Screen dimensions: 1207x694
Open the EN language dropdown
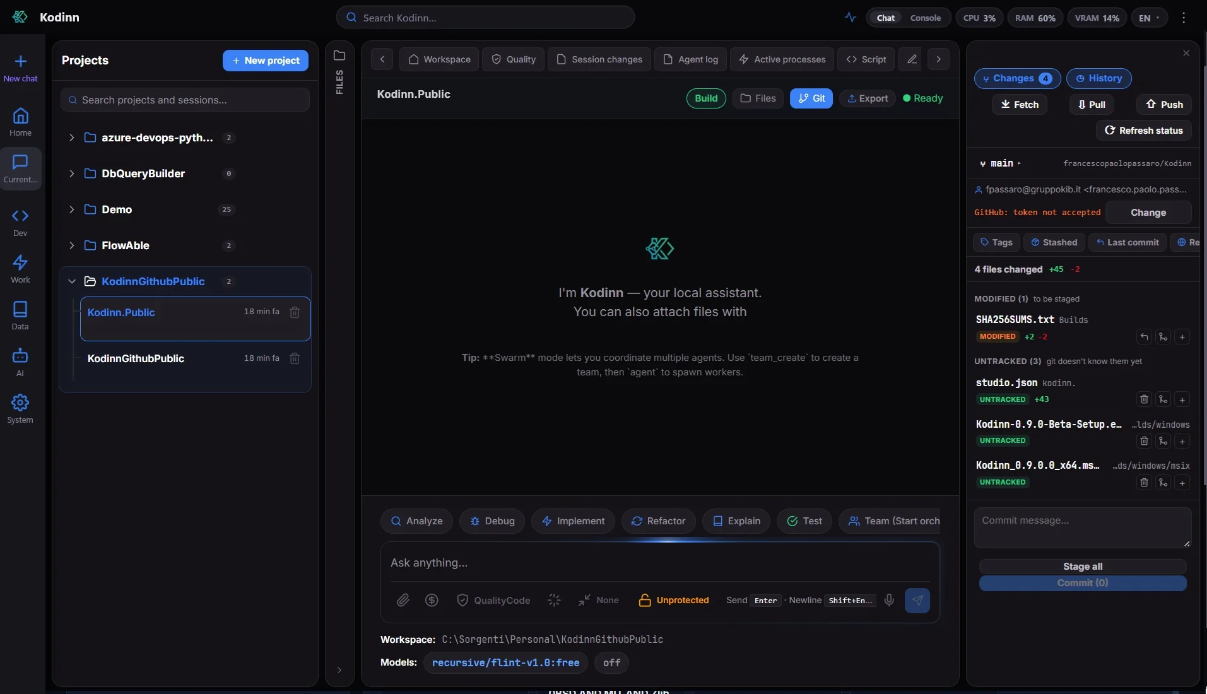tap(1149, 18)
